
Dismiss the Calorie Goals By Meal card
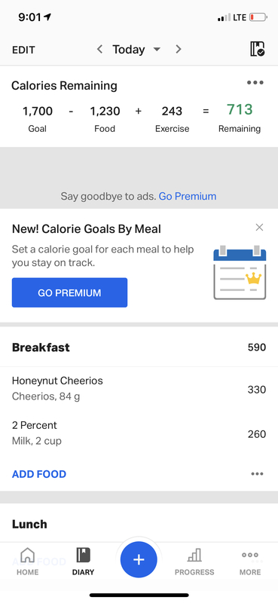pyautogui.click(x=260, y=228)
